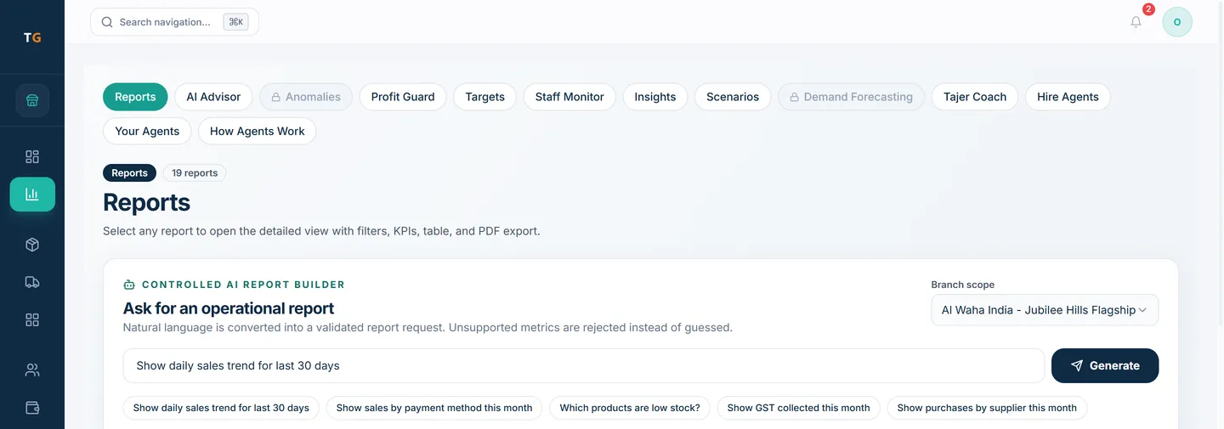
Task: Click the paper plane icon in Generate
Action: tap(1077, 365)
